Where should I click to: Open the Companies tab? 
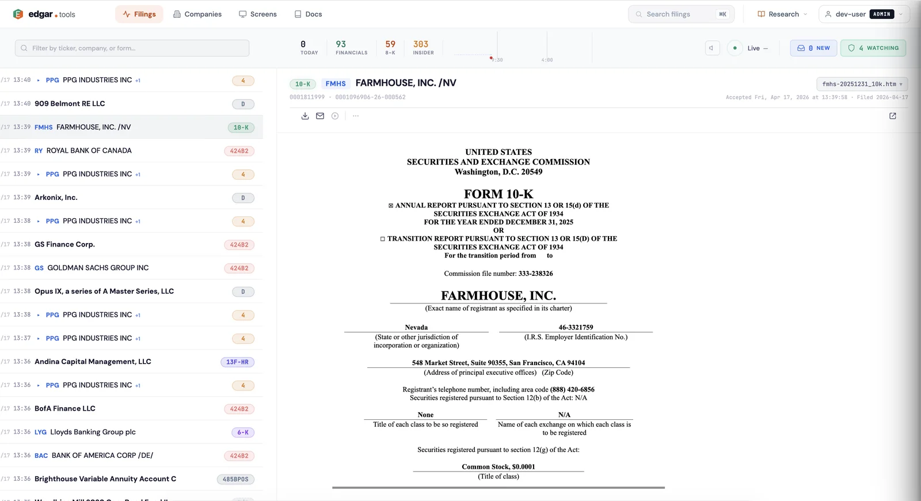[197, 14]
